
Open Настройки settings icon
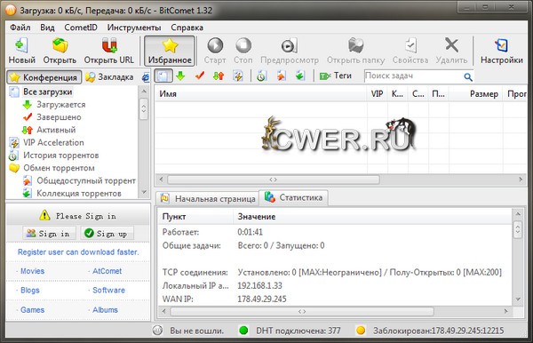coord(501,45)
